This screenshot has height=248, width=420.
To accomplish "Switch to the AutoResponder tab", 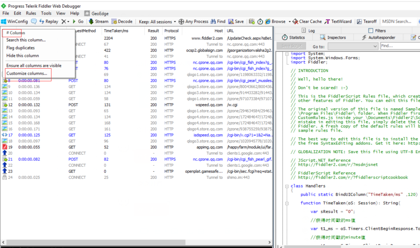I will (x=378, y=38).
